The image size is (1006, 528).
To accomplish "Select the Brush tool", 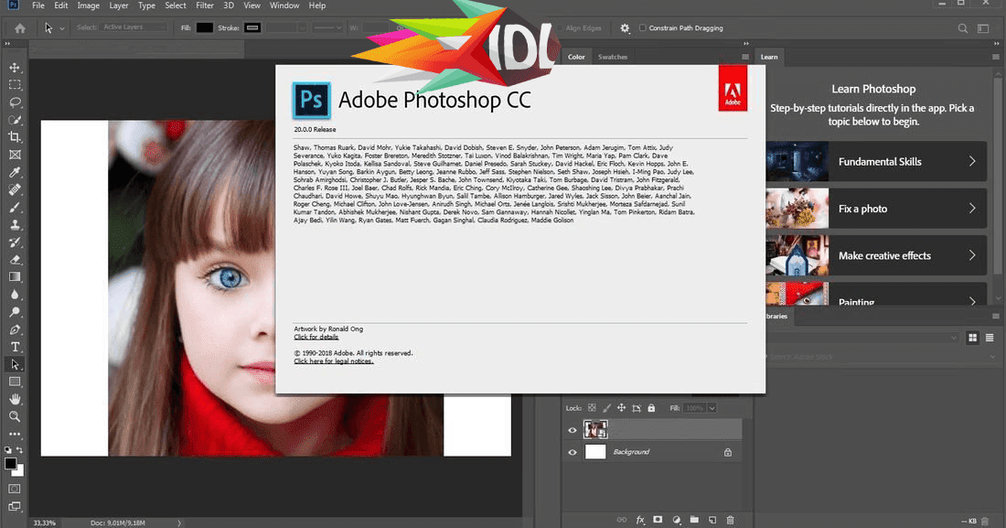I will point(15,208).
